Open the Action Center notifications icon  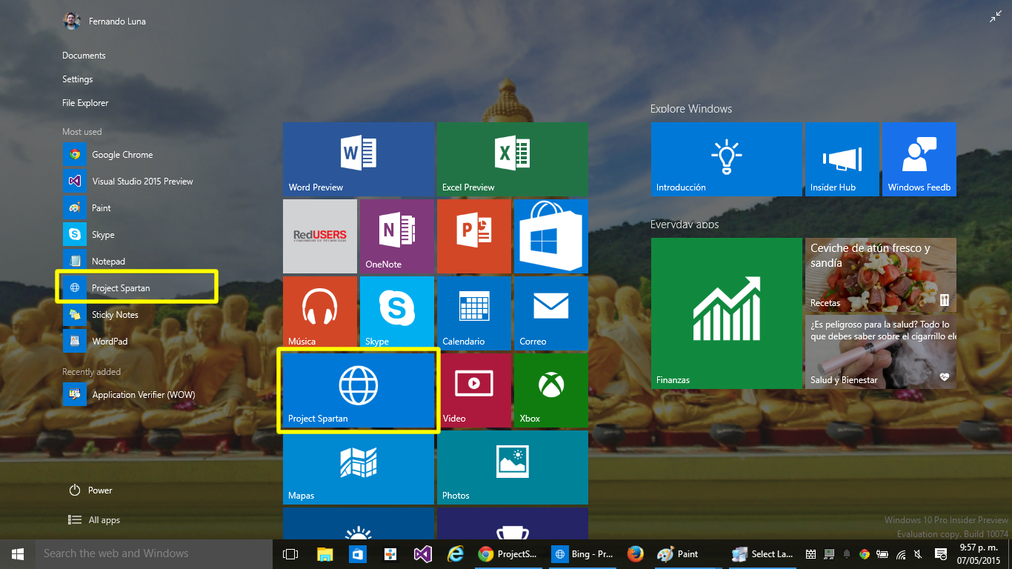pyautogui.click(x=941, y=553)
